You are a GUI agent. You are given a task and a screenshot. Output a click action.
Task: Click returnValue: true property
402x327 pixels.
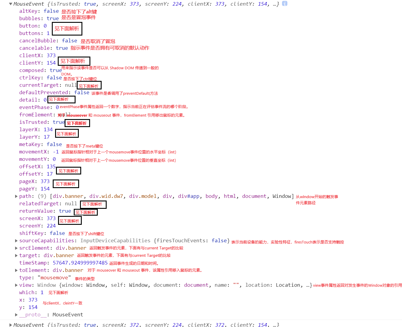[45, 211]
